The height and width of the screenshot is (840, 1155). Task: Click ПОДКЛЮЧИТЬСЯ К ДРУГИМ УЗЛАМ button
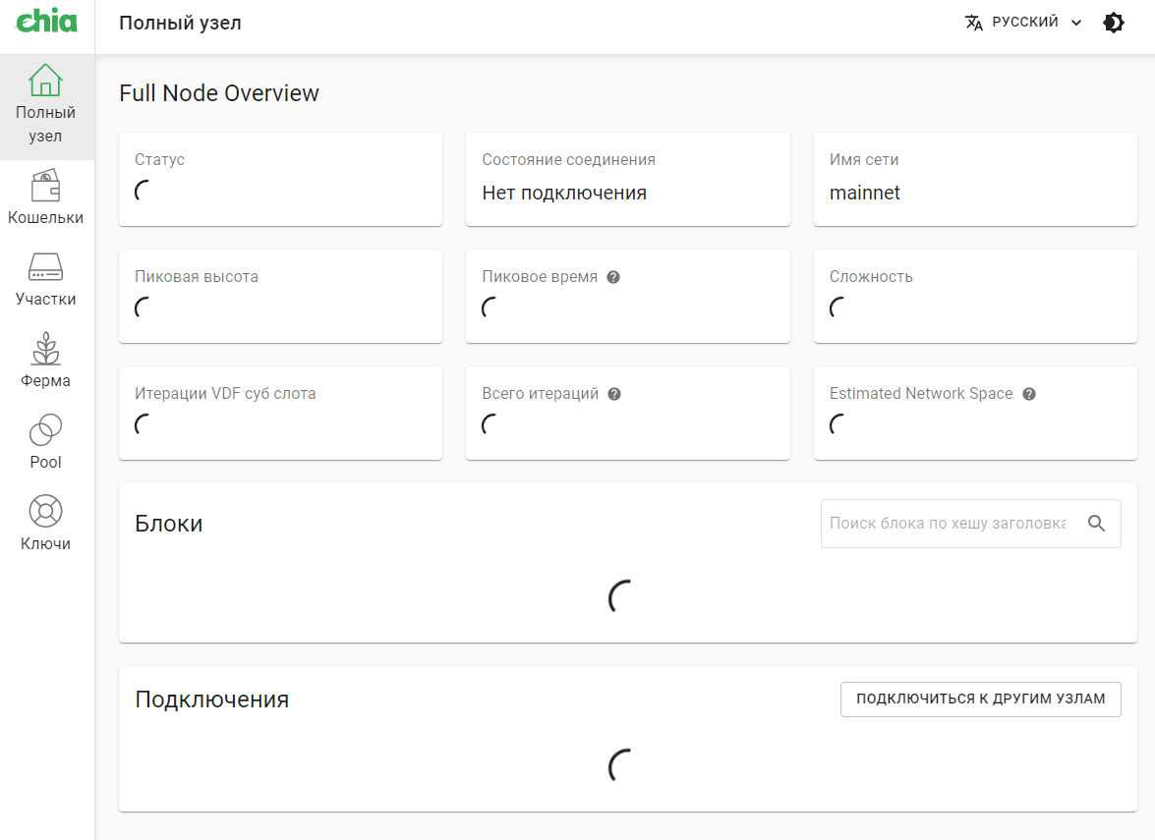coord(980,699)
